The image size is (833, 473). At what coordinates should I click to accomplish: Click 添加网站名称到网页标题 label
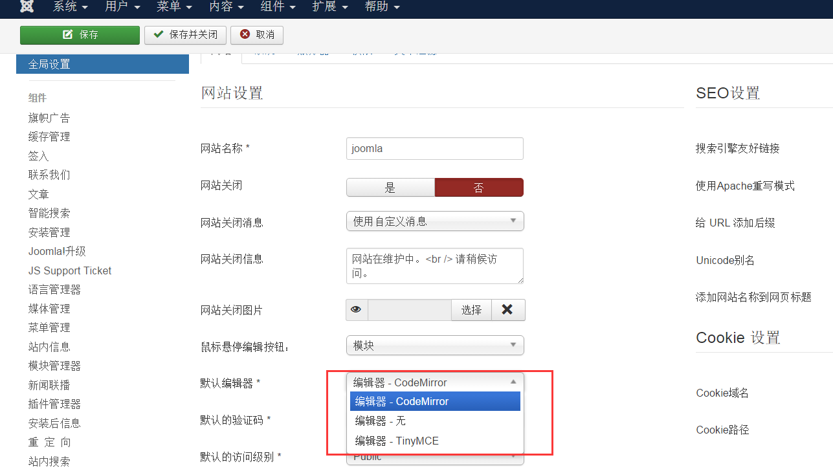pyautogui.click(x=753, y=297)
